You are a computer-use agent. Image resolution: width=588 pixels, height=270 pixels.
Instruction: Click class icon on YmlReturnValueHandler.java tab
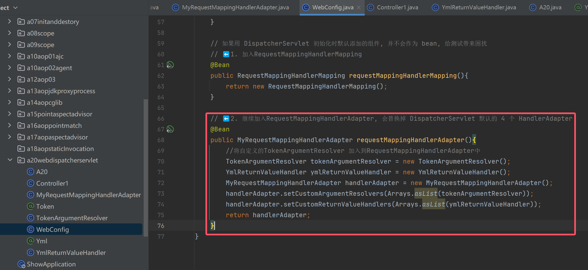click(435, 7)
